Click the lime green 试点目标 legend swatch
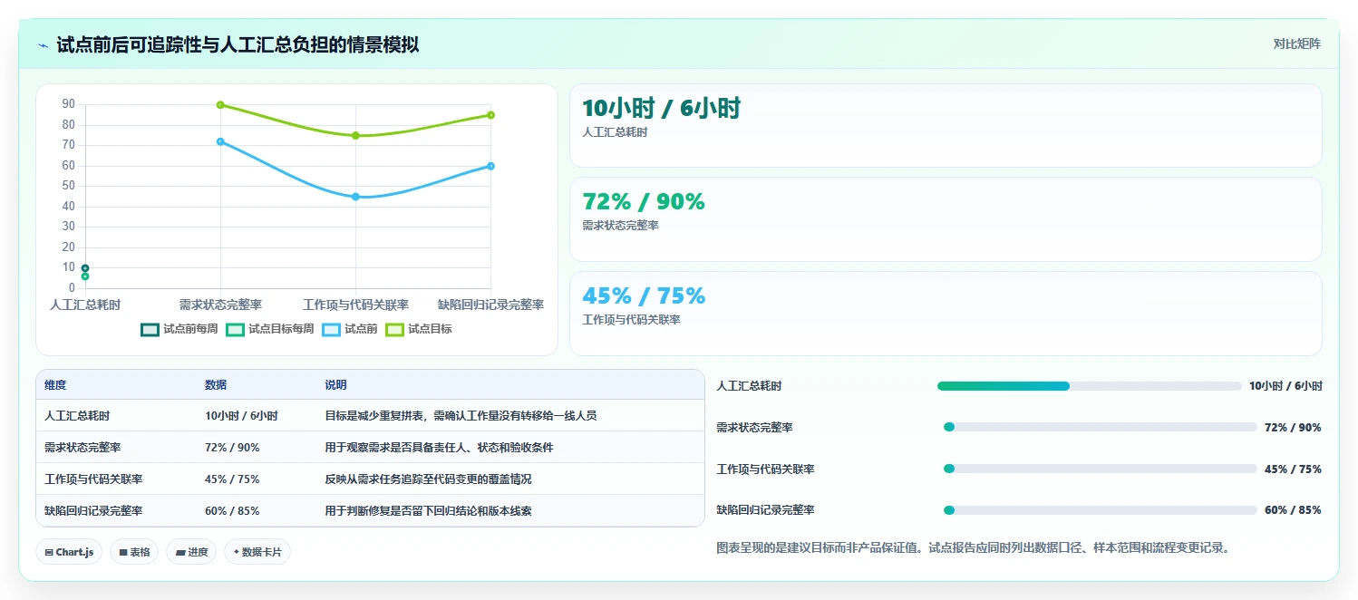Image resolution: width=1358 pixels, height=600 pixels. point(394,329)
